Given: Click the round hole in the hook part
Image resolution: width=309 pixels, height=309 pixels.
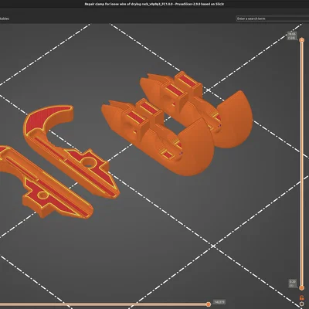Looking at the screenshot, I should pyautogui.click(x=89, y=162).
